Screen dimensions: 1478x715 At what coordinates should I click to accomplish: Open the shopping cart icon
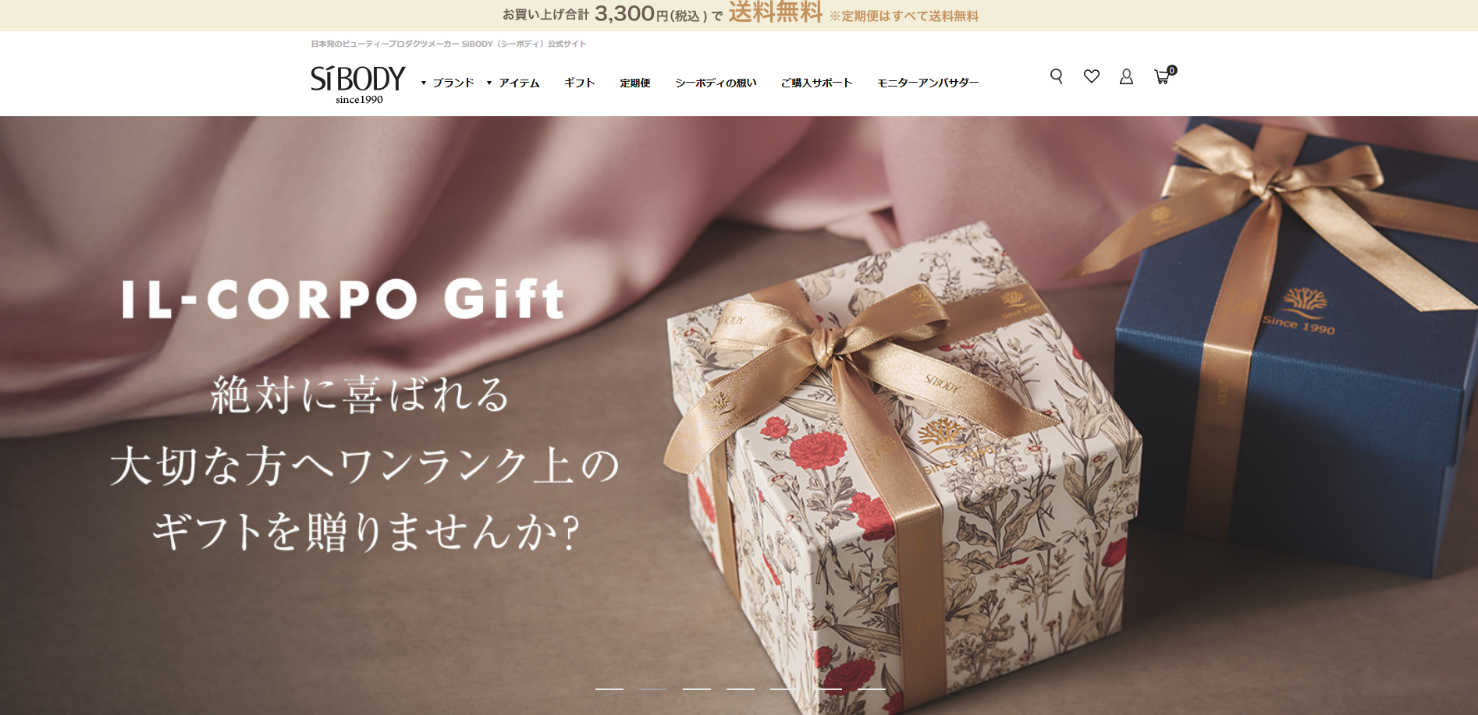tap(1164, 76)
